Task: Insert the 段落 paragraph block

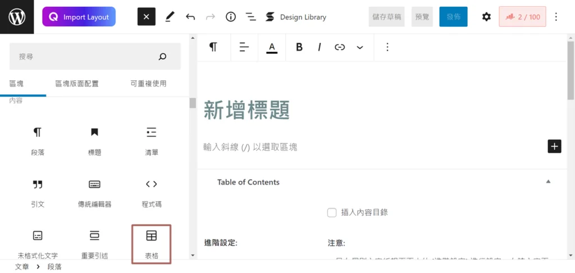Action: pos(38,141)
